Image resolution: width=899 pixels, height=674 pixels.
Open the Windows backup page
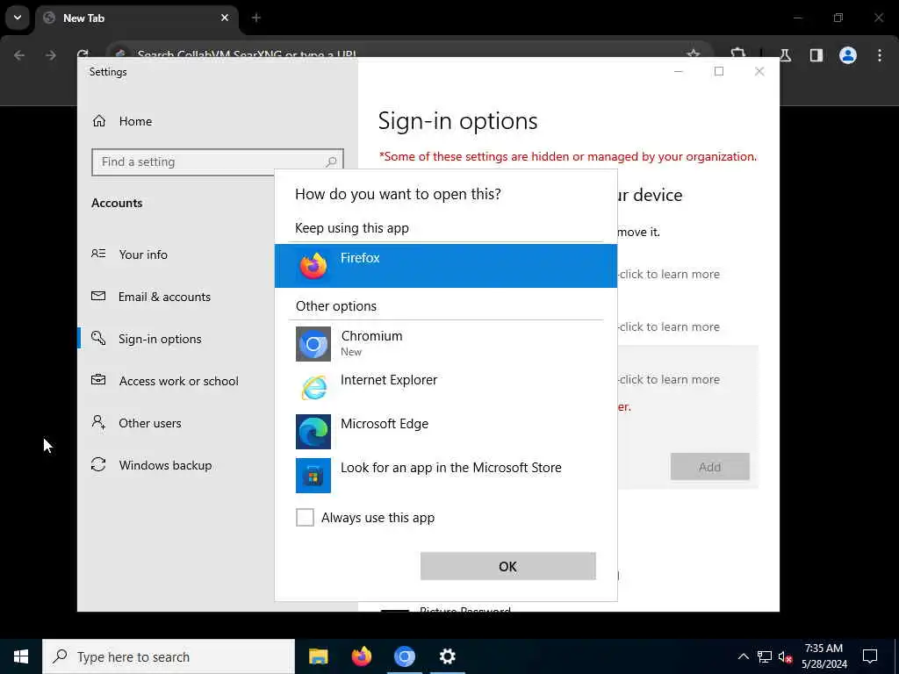166,465
